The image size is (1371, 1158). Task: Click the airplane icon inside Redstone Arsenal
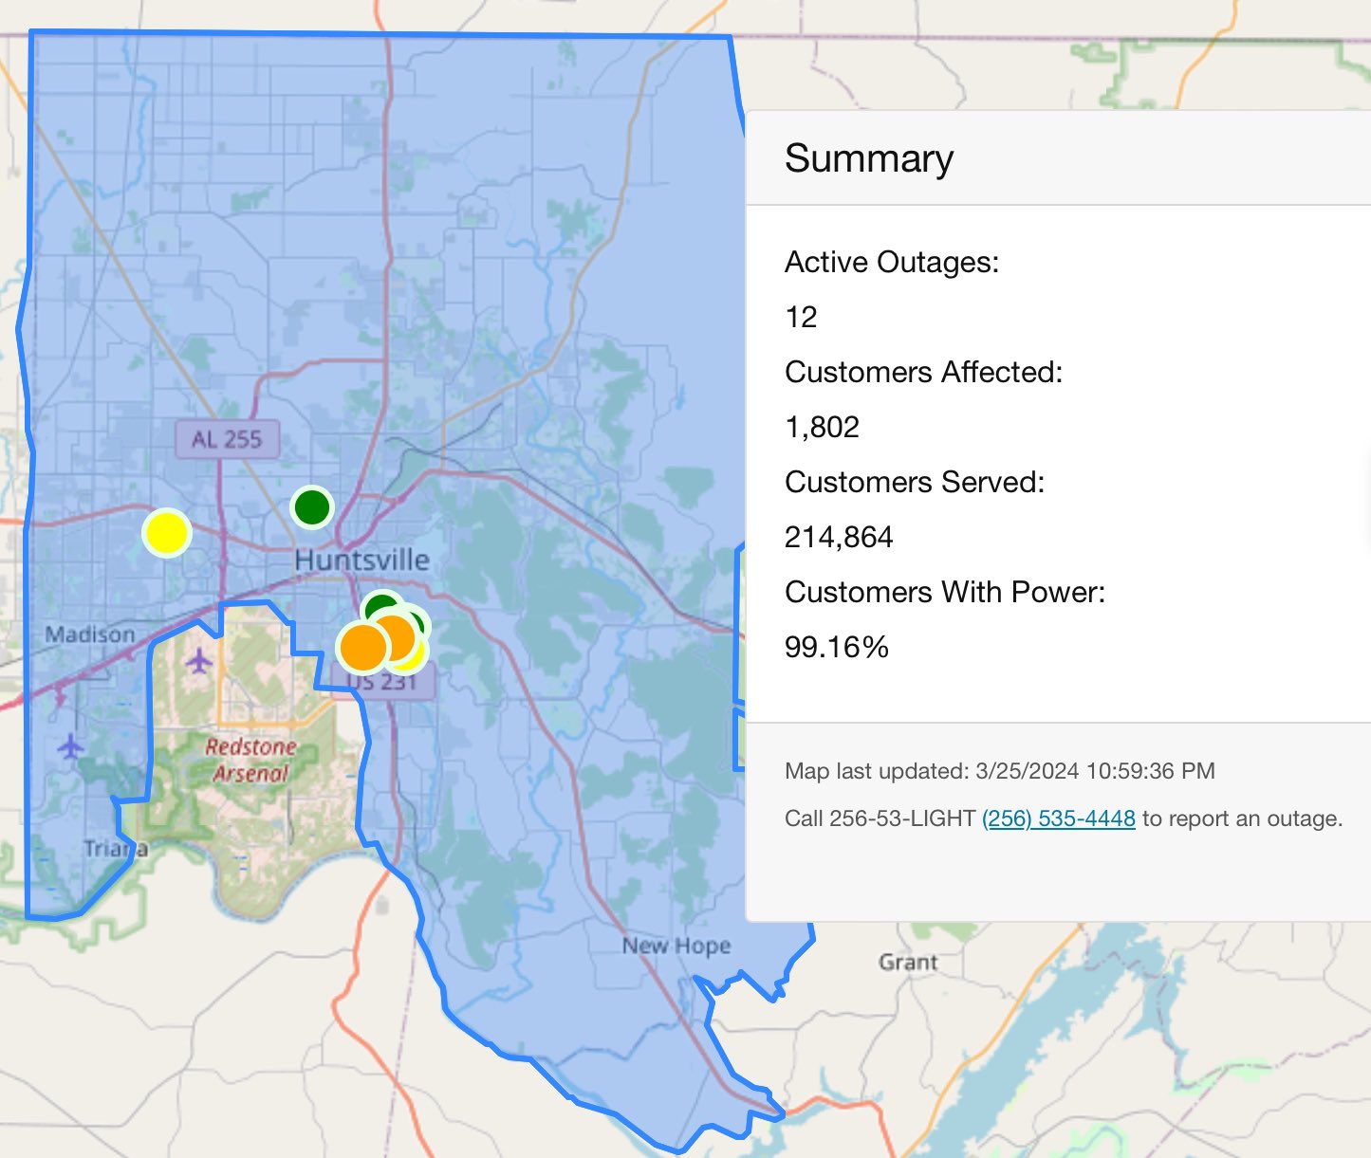tap(199, 660)
